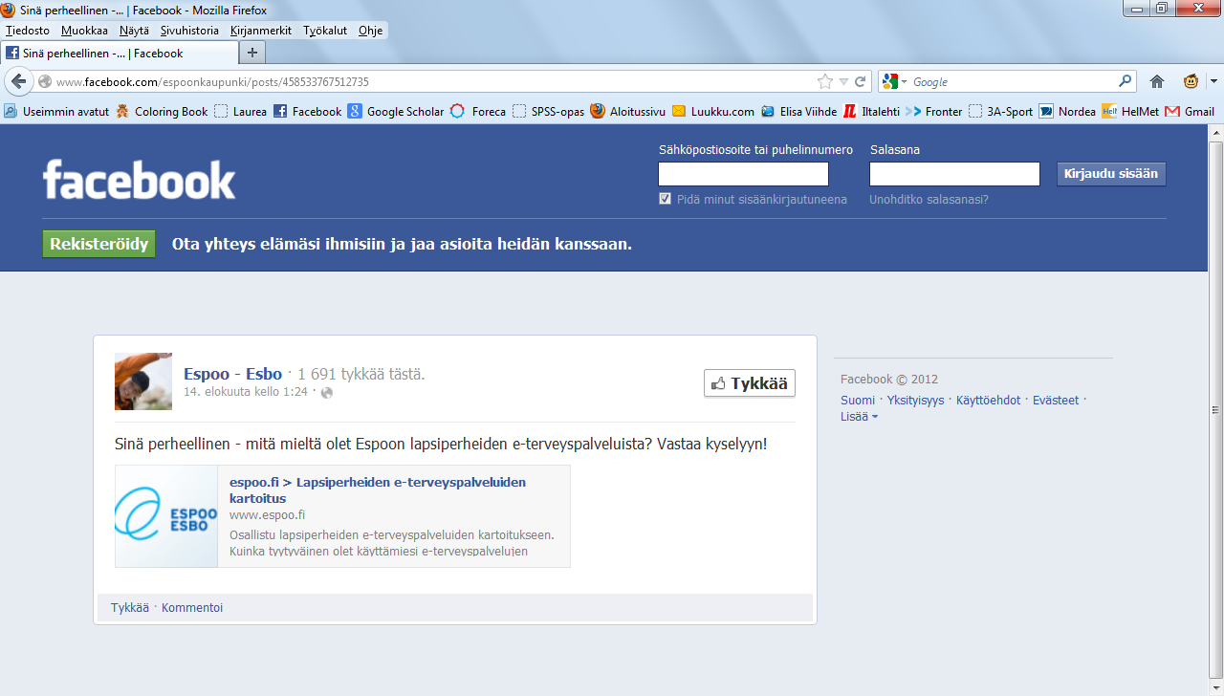
Task: Focus the Salasana password field
Action: point(954,174)
